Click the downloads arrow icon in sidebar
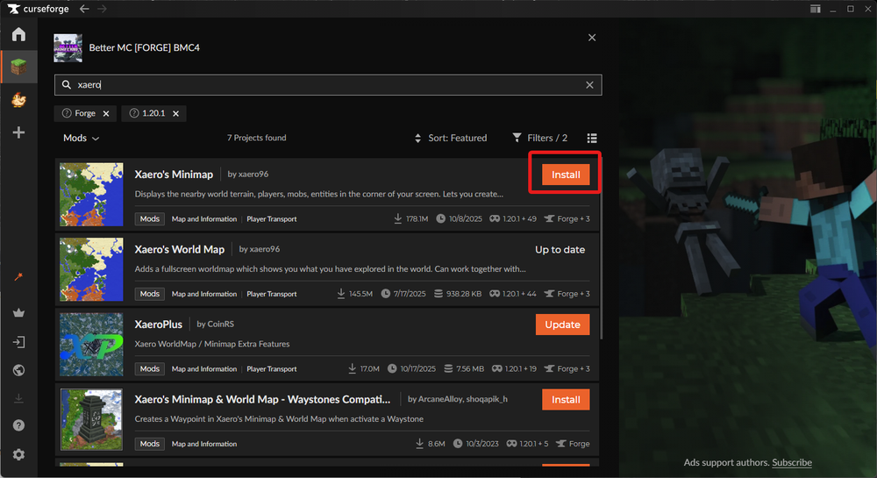Viewport: 877px width, 478px height. [18, 398]
